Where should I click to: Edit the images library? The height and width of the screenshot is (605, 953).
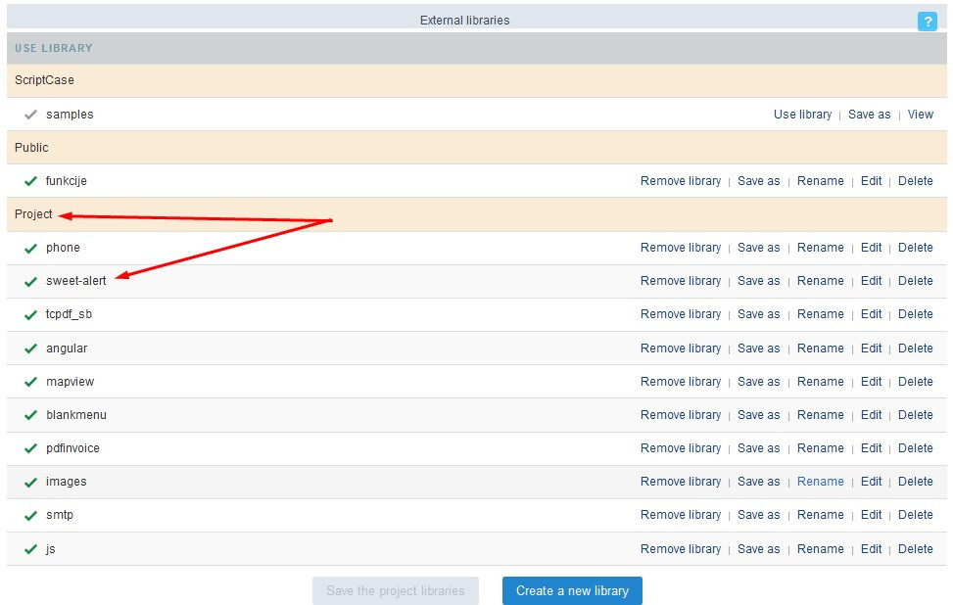(871, 482)
